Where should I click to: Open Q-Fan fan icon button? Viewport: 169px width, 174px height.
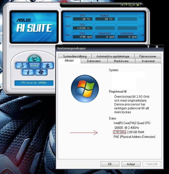pyautogui.click(x=41, y=72)
